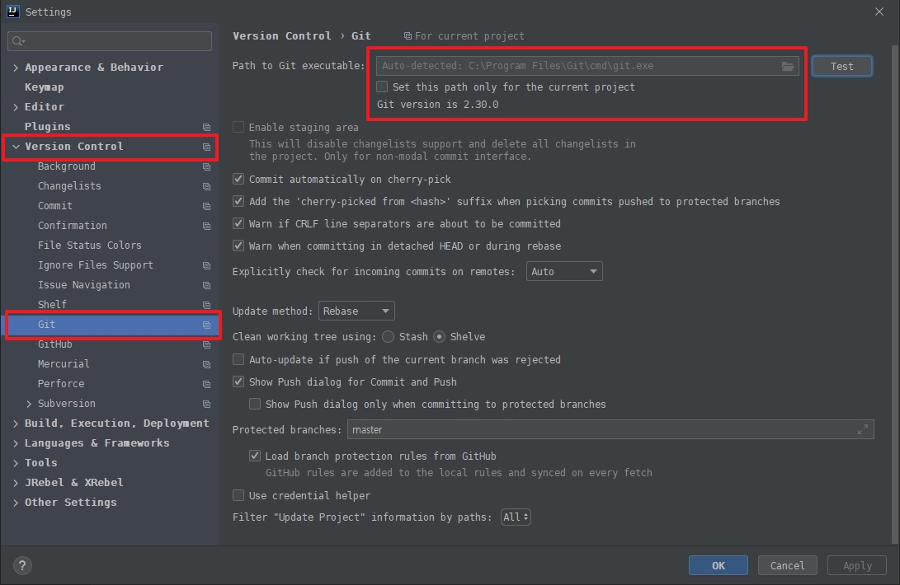
Task: Click per-project icon beside Subversion row
Action: (206, 405)
